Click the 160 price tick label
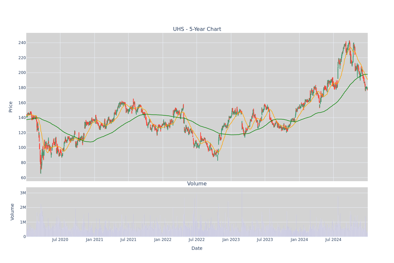The height and width of the screenshot is (263, 394). (x=22, y=103)
